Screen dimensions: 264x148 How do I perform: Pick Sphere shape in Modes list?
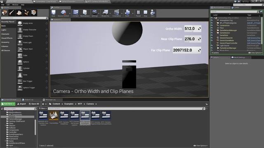[x=33, y=62]
